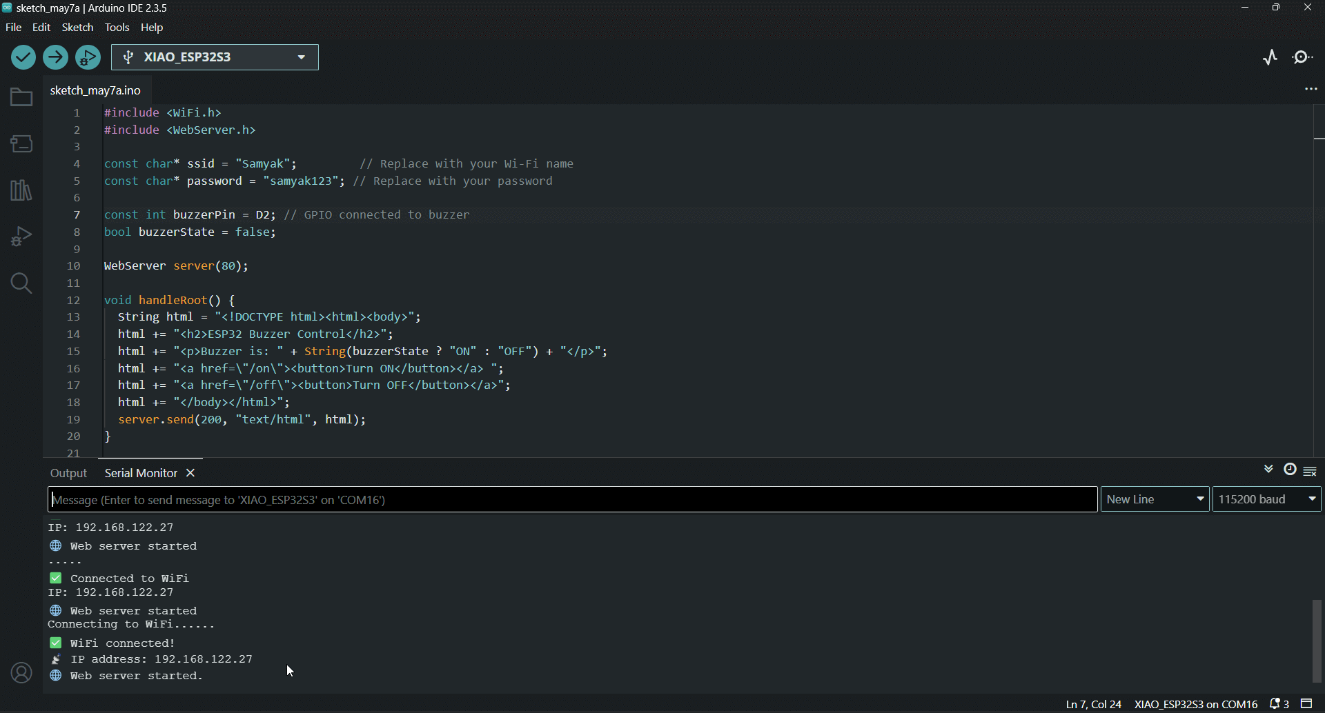Close the Serial Monitor tab
This screenshot has height=713, width=1325.
pyautogui.click(x=191, y=473)
